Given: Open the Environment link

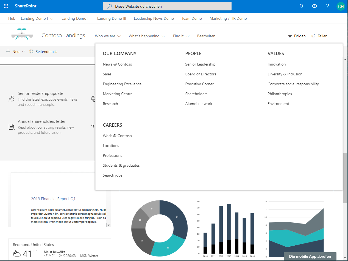Looking at the screenshot, I should click(279, 104).
